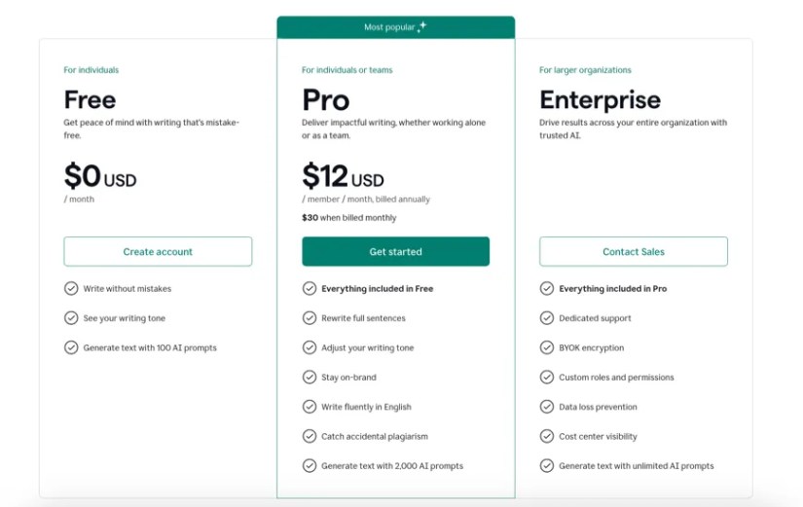
Task: Click the Enterprise plan heading
Action: [x=600, y=99]
